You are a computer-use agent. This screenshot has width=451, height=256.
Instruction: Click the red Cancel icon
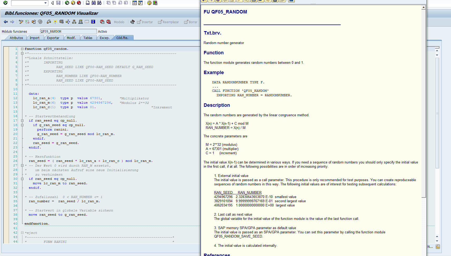[79, 3]
